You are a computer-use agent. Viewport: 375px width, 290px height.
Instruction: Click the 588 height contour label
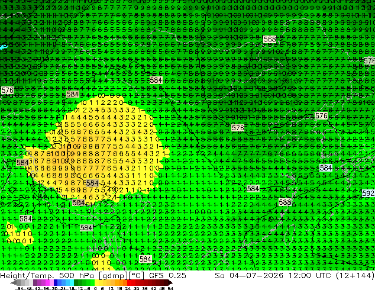coord(285,202)
